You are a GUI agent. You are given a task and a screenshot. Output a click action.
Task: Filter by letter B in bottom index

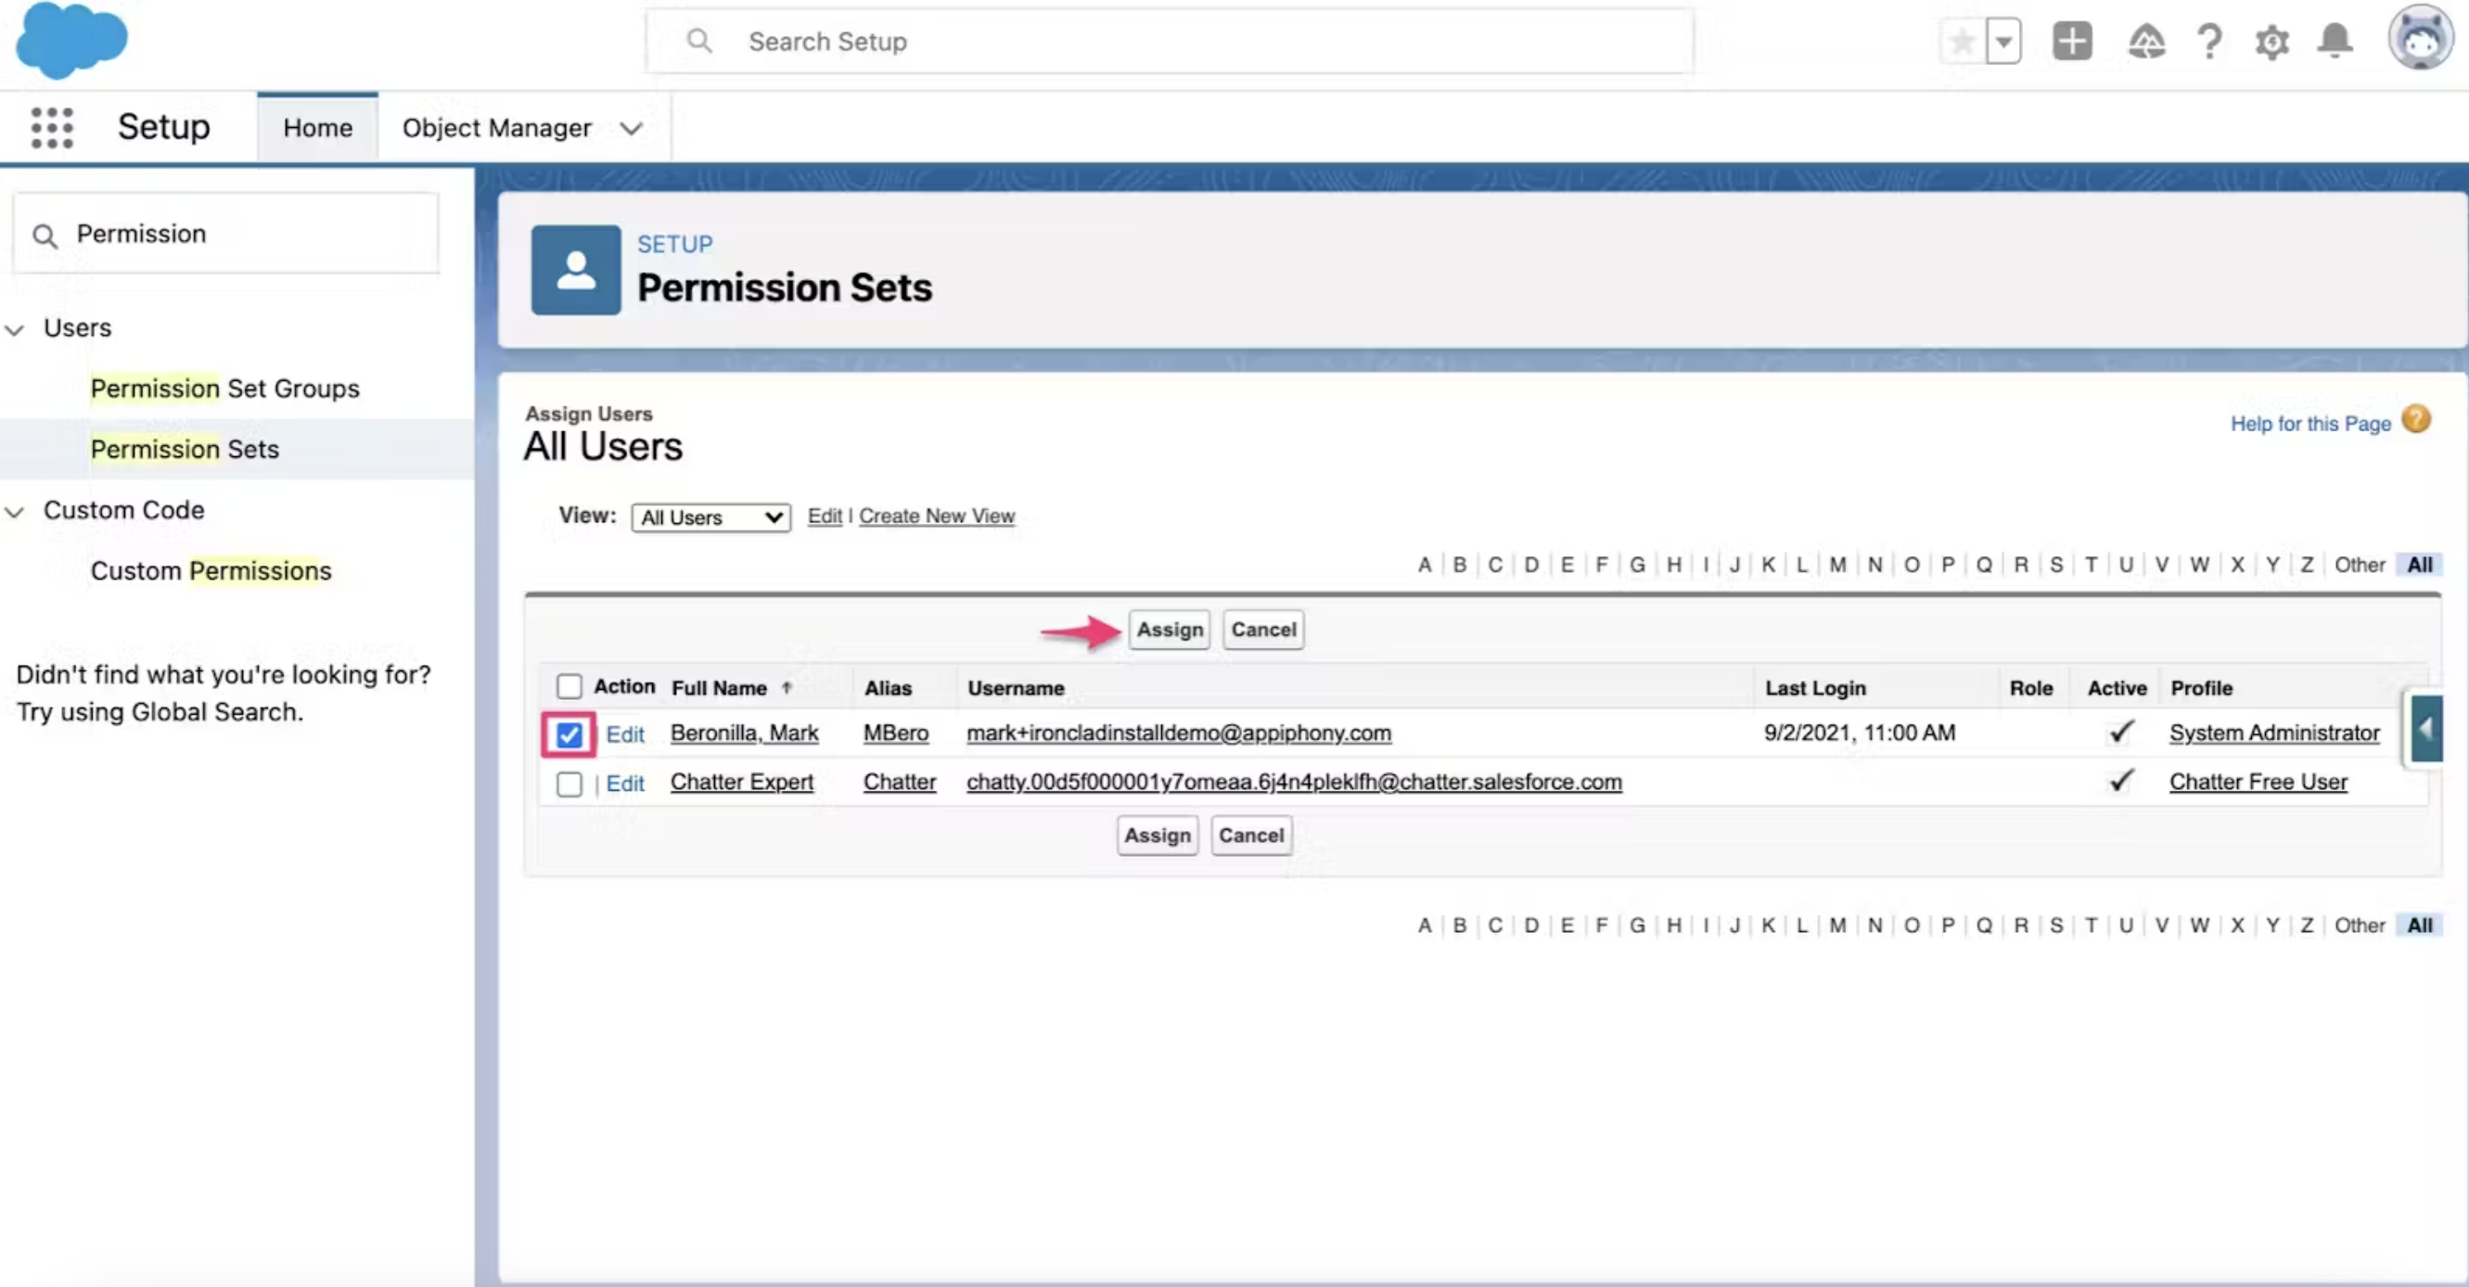click(x=1460, y=924)
